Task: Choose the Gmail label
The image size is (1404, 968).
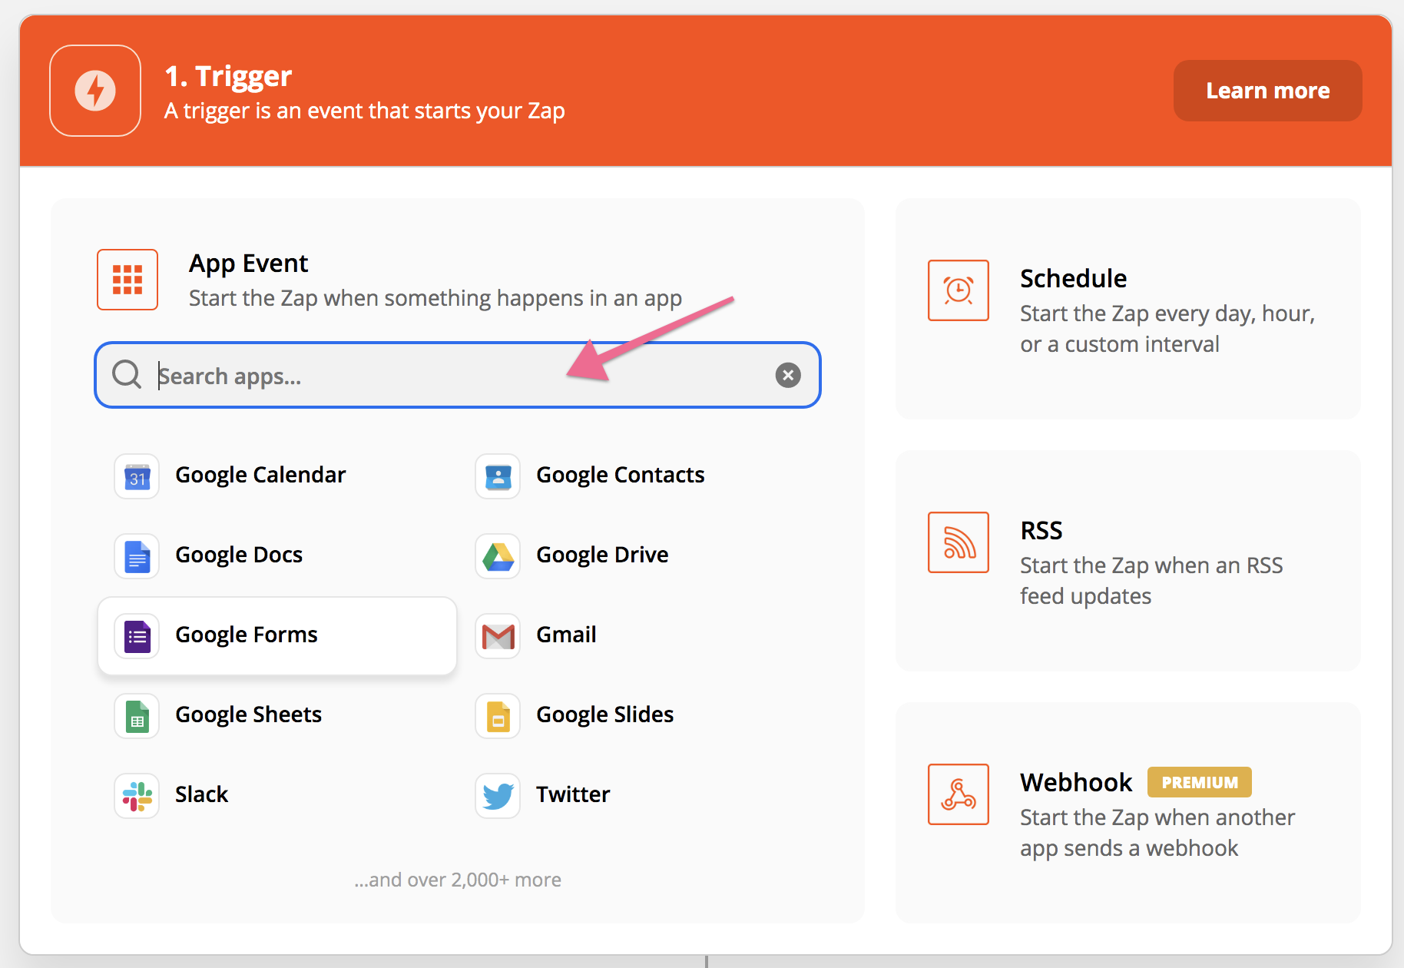Action: point(566,635)
